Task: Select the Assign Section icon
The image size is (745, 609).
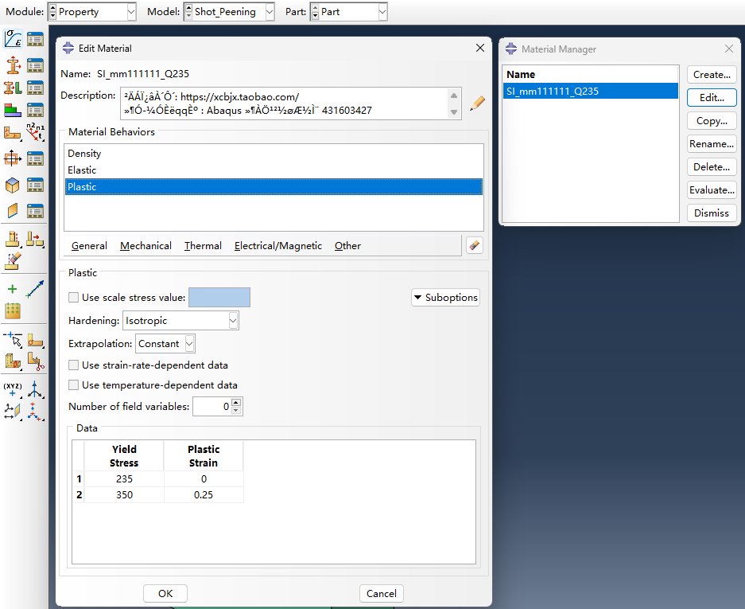Action: tap(13, 88)
